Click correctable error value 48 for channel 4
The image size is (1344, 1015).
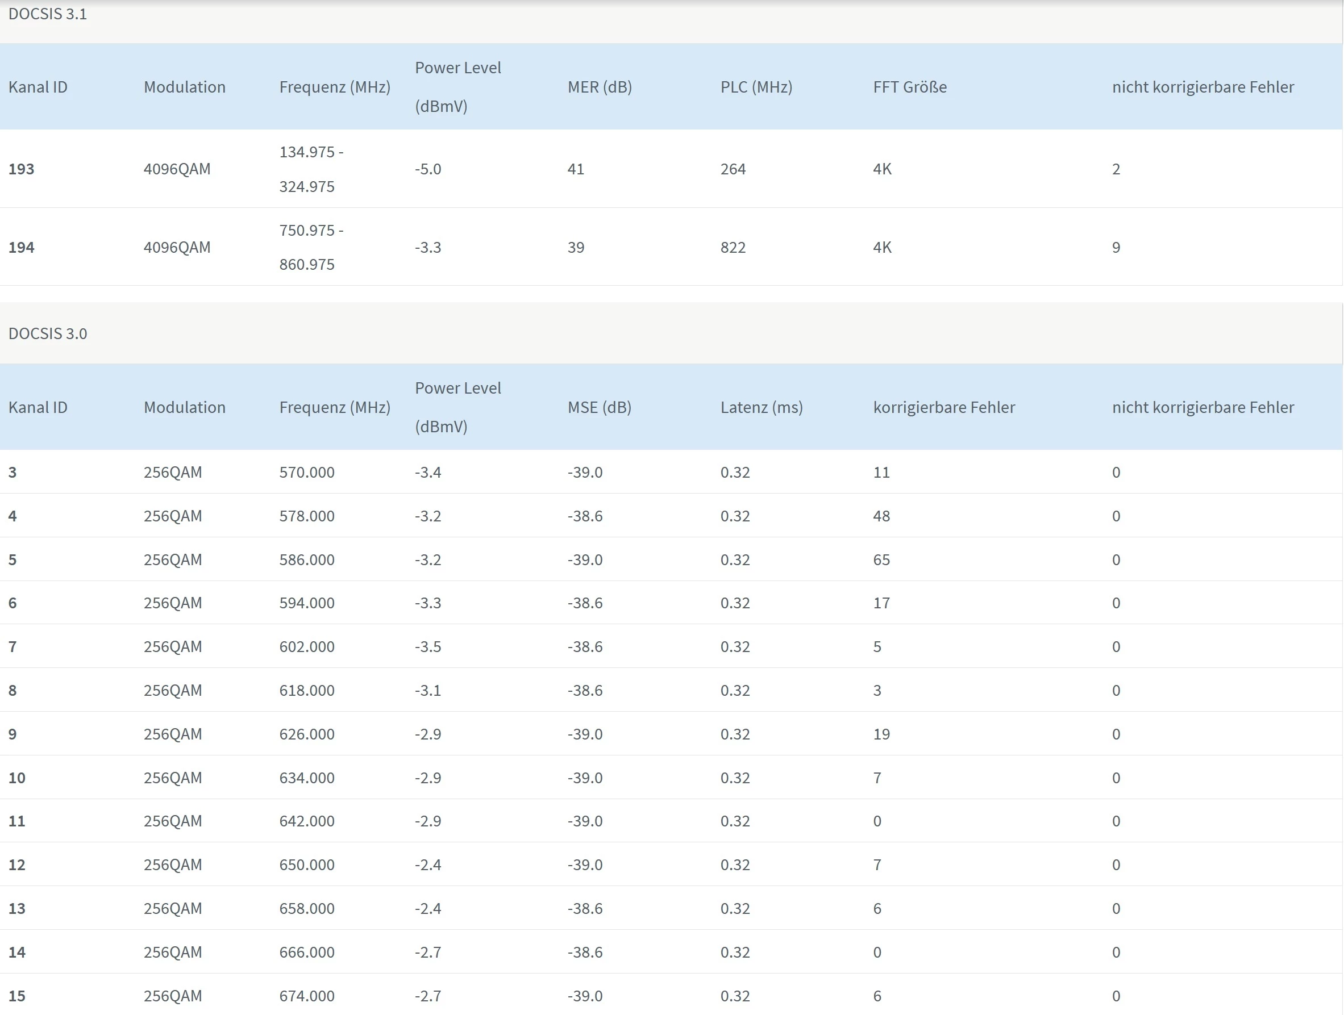click(881, 516)
